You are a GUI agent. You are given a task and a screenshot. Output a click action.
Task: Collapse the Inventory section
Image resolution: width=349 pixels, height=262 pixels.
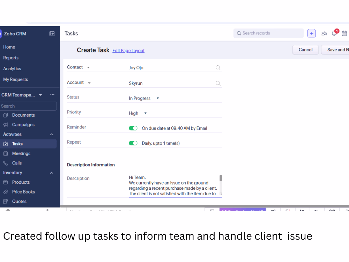tap(52, 173)
